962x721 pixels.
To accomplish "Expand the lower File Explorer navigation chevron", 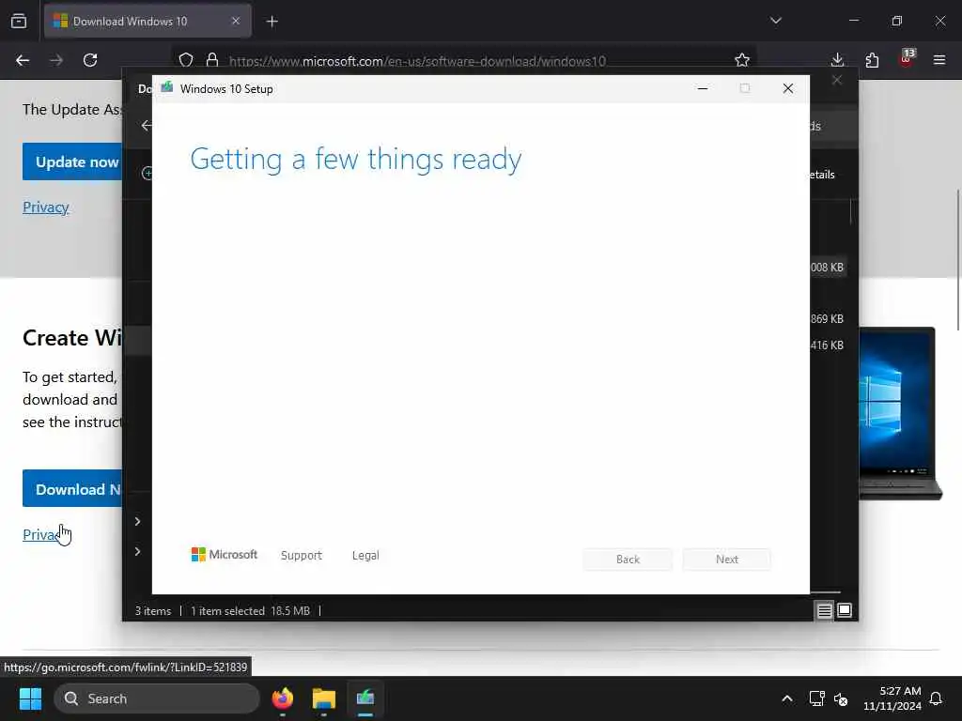I will point(137,551).
